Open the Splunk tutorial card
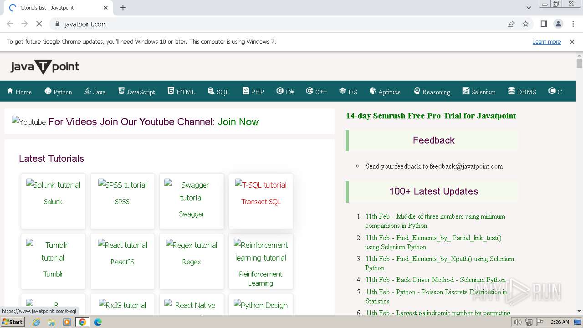Viewport: 583px width, 328px height. click(53, 201)
